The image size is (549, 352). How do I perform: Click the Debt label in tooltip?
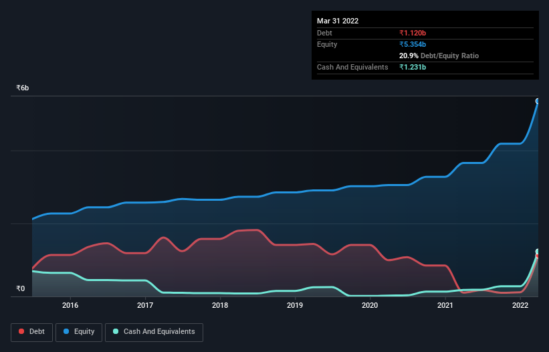pyautogui.click(x=324, y=33)
